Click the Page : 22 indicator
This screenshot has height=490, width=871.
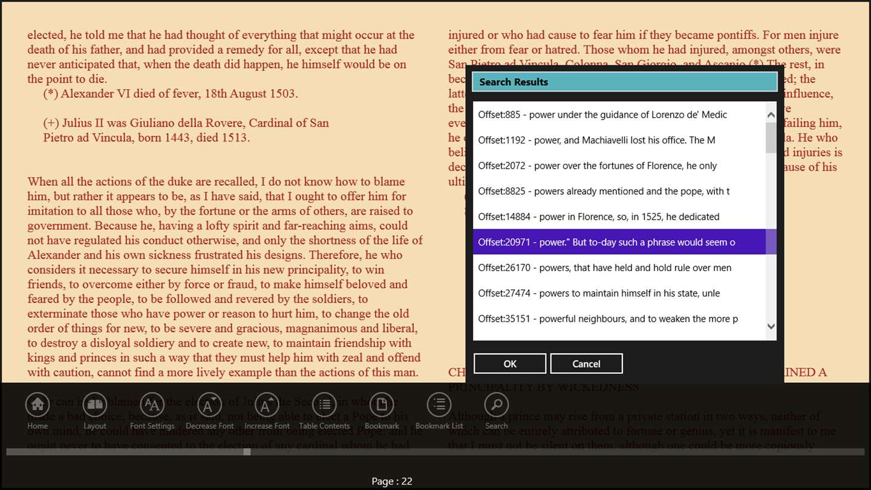click(392, 482)
